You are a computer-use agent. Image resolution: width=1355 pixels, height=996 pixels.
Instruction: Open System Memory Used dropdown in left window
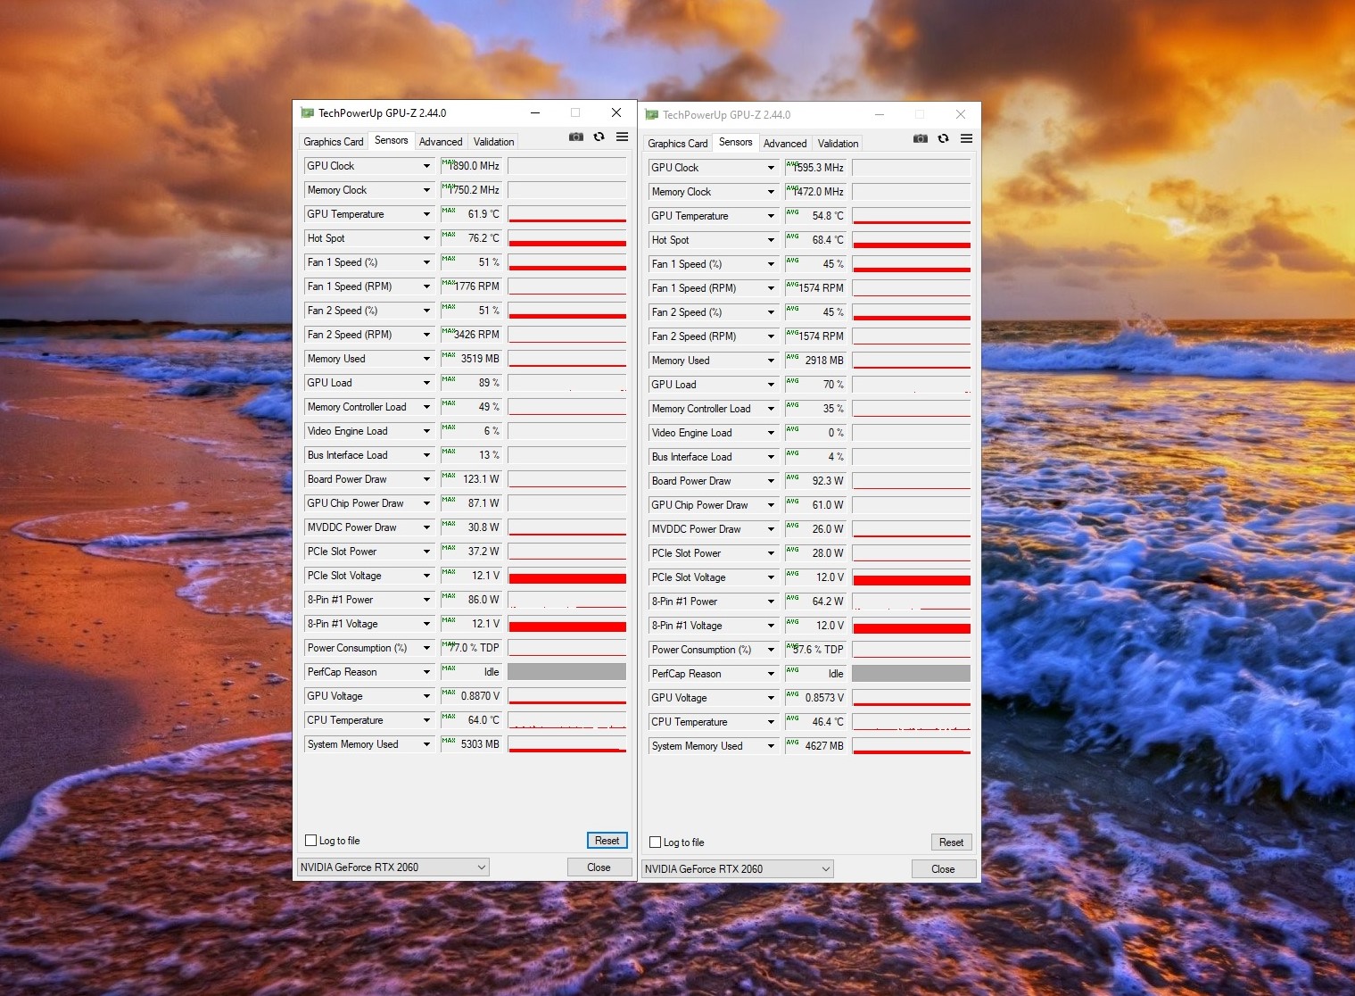[x=426, y=744]
